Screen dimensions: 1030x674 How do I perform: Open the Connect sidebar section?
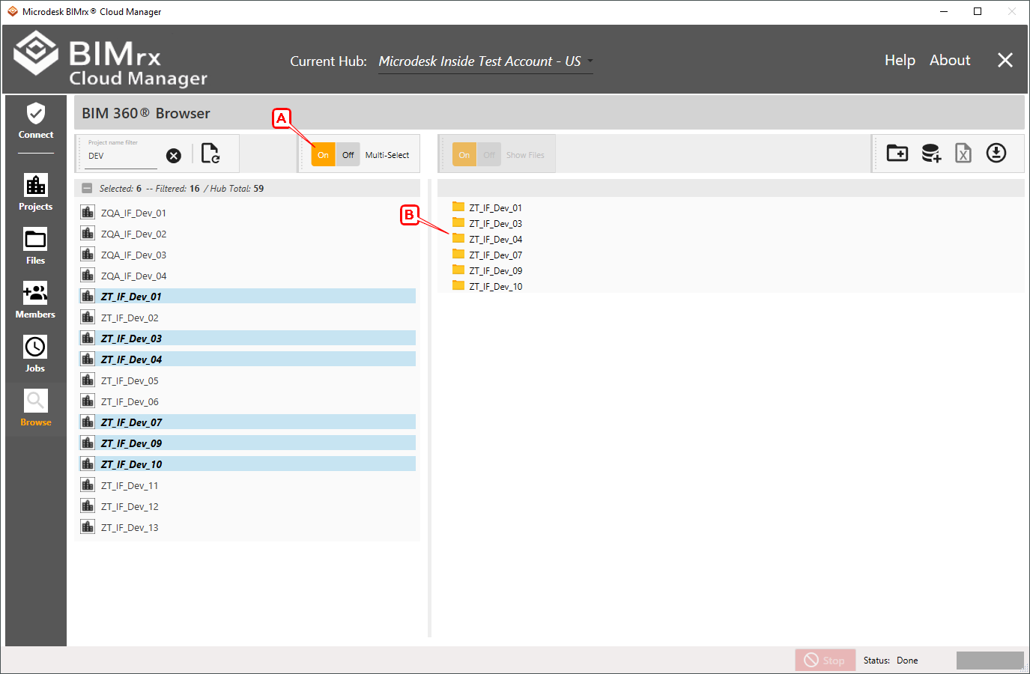[x=35, y=121]
